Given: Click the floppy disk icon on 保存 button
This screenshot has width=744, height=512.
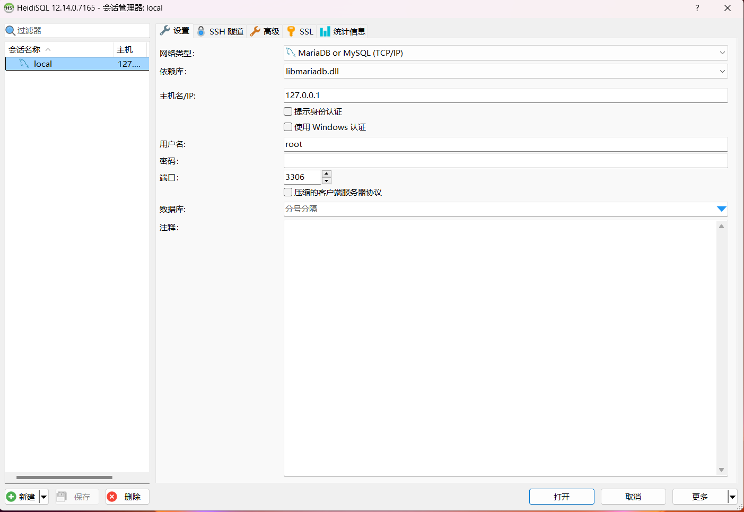Looking at the screenshot, I should point(62,497).
